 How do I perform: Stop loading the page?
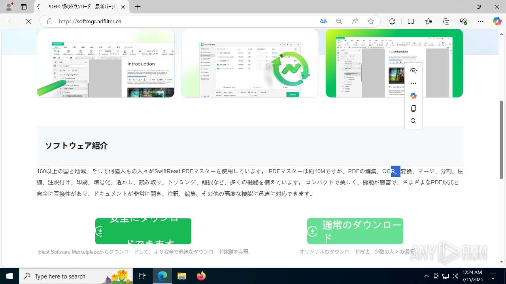click(x=28, y=21)
